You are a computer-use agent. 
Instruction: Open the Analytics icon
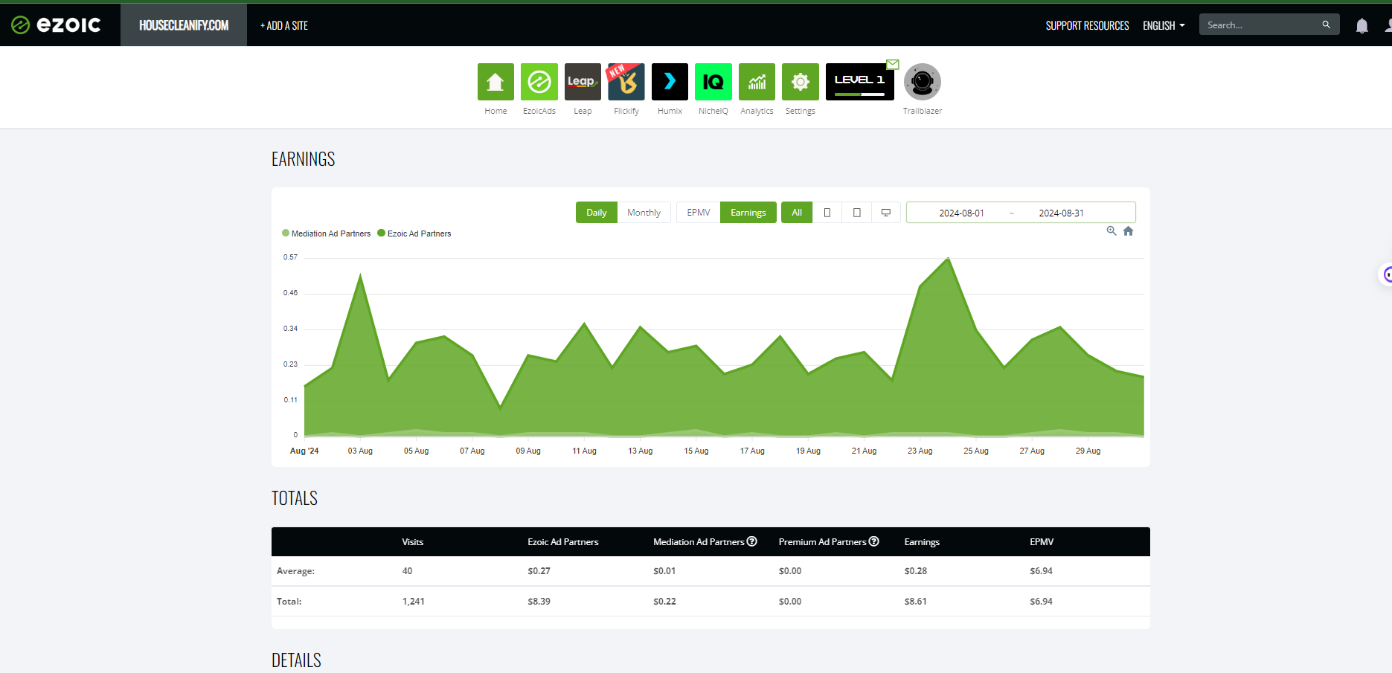coord(757,82)
